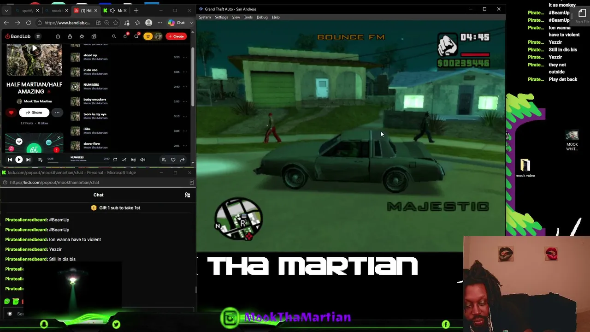This screenshot has width=590, height=332.
Task: Close the promo banner under the album
Action: coord(59,137)
